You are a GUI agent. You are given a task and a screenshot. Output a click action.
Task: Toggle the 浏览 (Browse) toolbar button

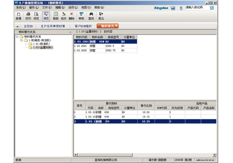tap(46, 16)
